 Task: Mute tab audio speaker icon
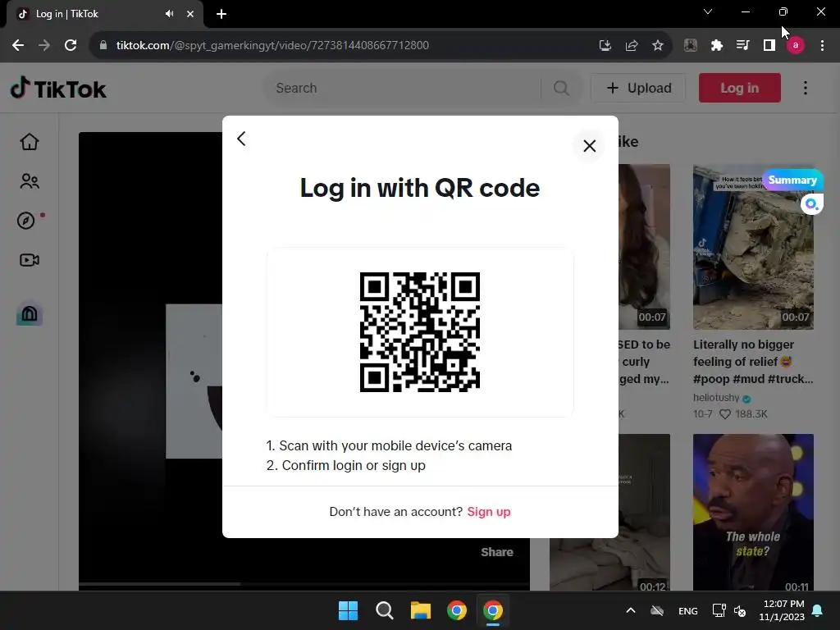[x=169, y=14]
